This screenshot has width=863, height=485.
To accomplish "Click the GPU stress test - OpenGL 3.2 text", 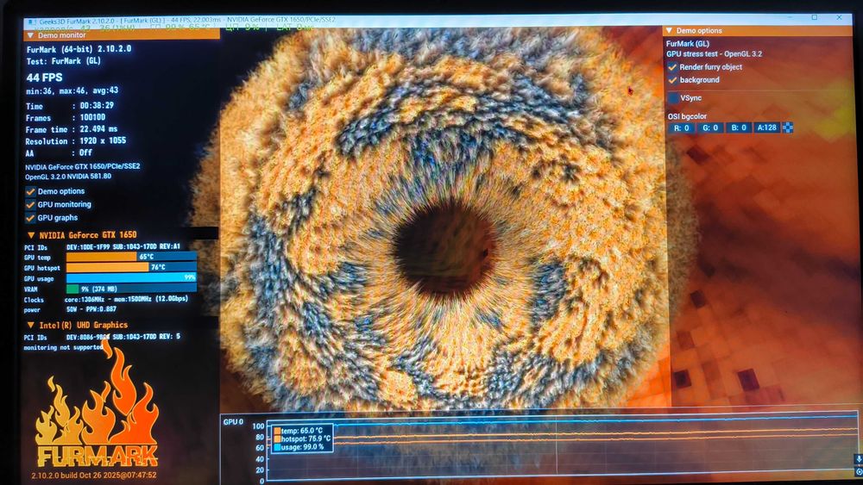I will 714,53.
